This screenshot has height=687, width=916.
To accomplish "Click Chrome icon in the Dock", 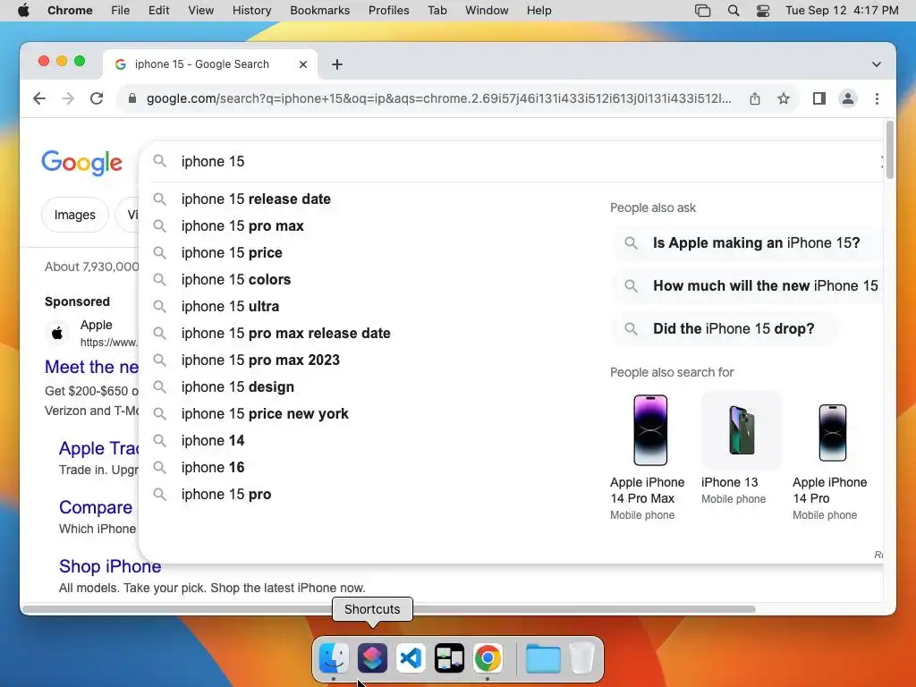I will click(x=488, y=657).
